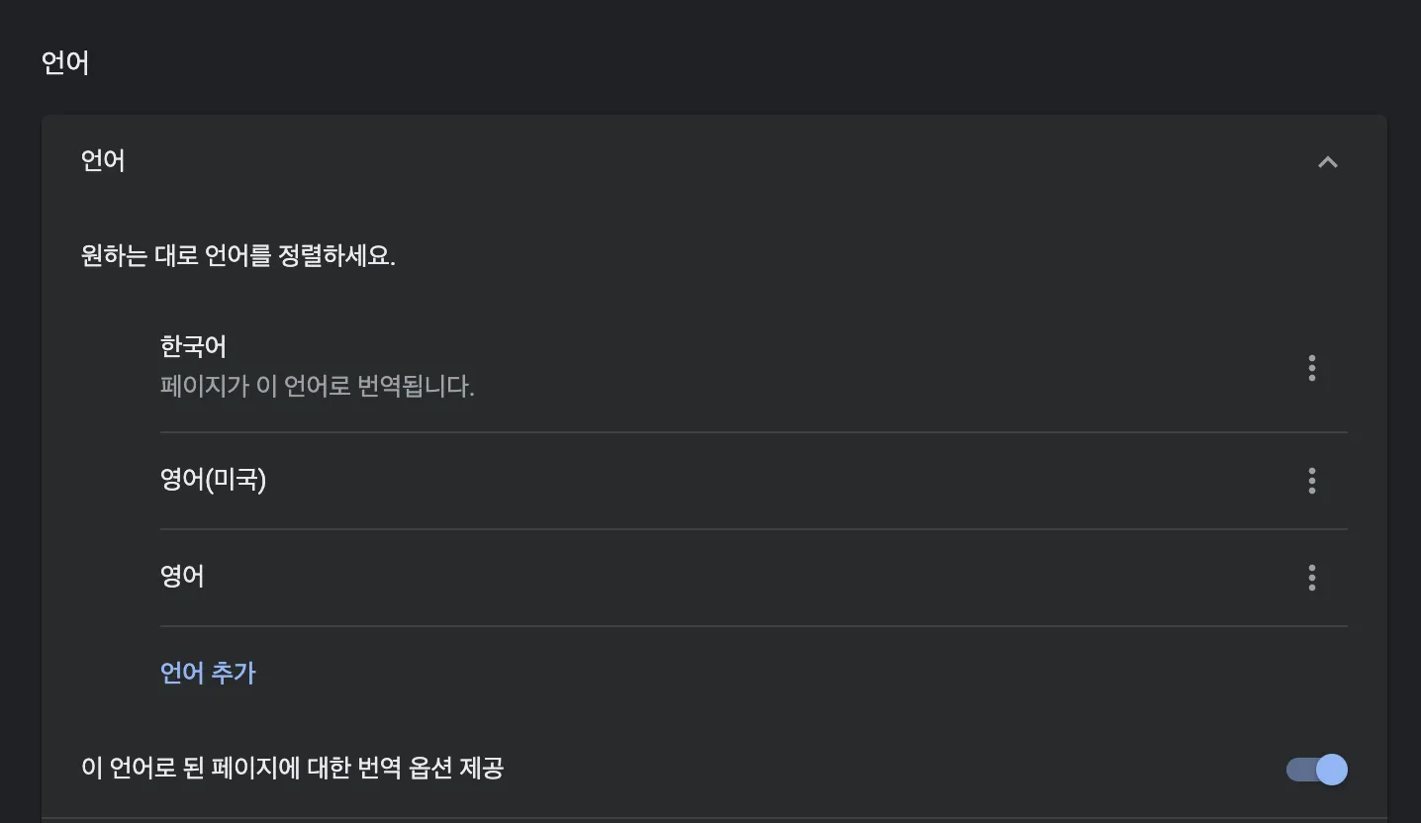
Task: Click the empty space right of 언어 추가
Action: pyautogui.click(x=792, y=673)
